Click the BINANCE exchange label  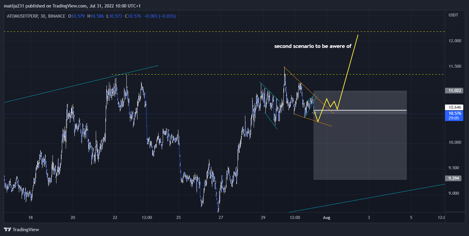coord(56,16)
